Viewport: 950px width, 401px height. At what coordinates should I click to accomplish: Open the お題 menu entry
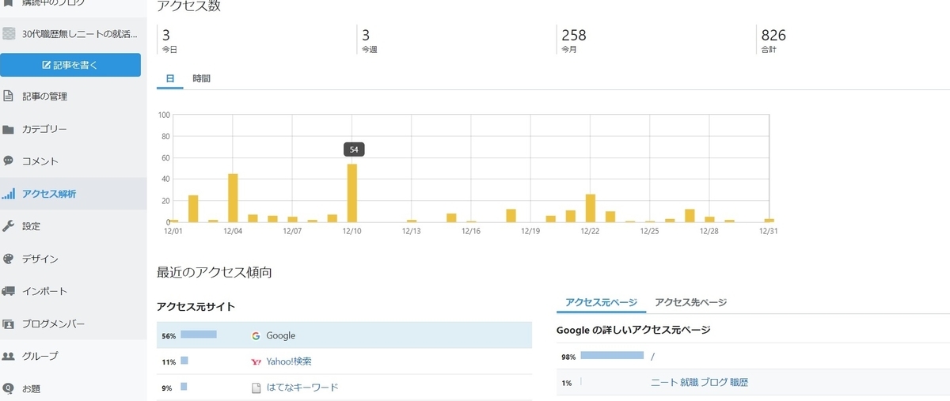coord(31,388)
